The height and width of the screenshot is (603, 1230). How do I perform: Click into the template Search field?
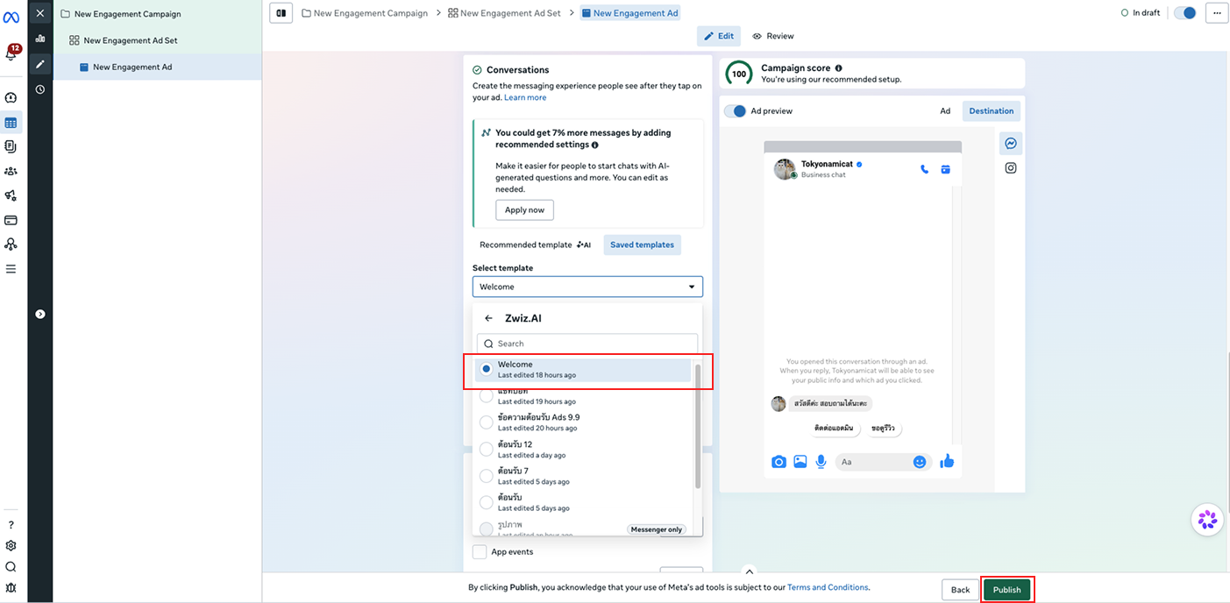[587, 344]
